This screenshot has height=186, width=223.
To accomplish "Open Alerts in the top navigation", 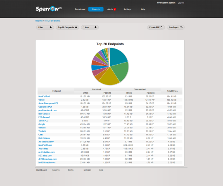I will coord(110,9).
